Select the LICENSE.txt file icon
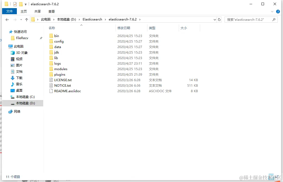This screenshot has width=283, height=182. coord(51,80)
